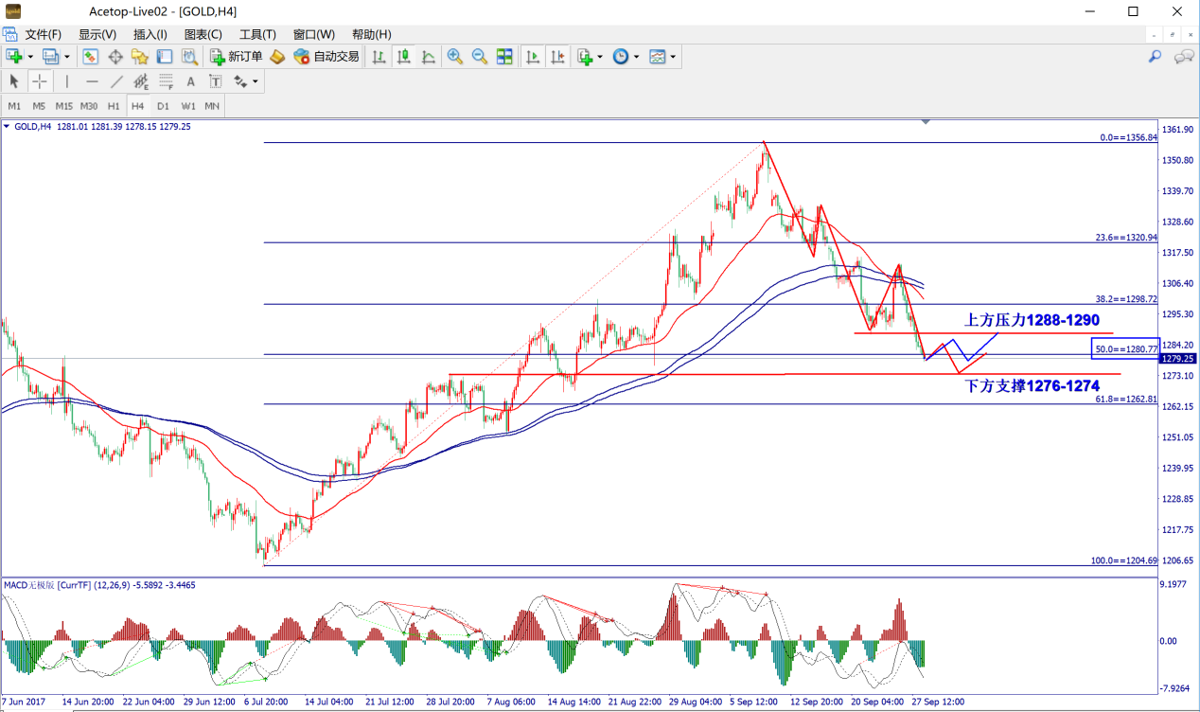Expand the indicators list dropdown
Viewport: 1200px width, 712px height.
click(x=600, y=57)
